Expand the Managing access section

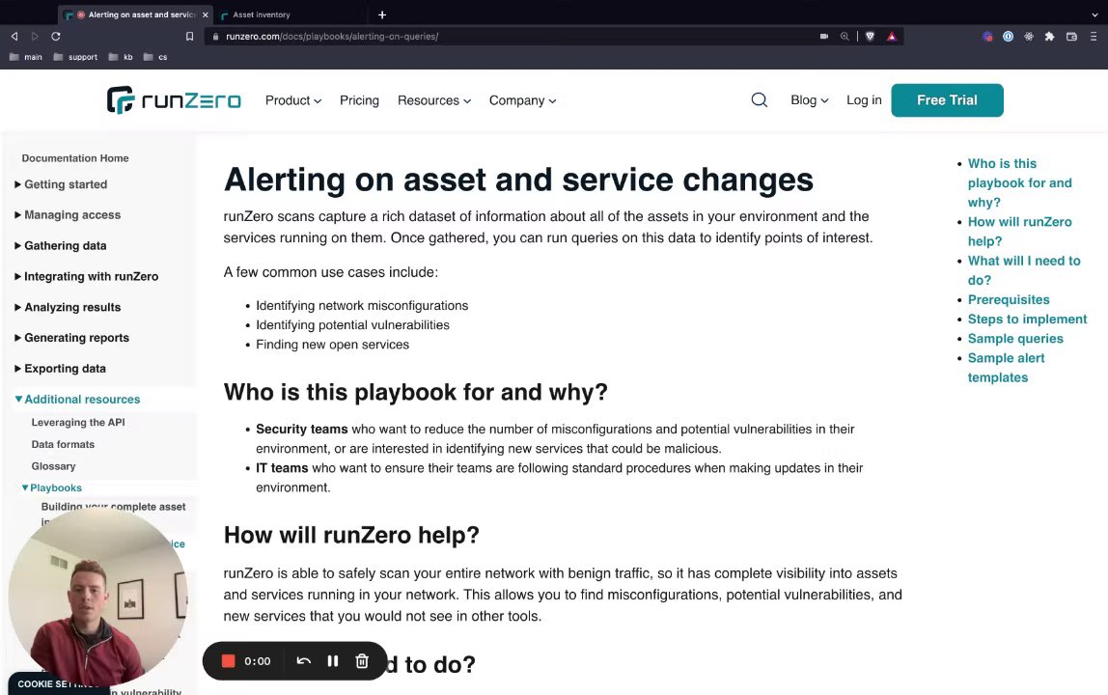pos(68,215)
